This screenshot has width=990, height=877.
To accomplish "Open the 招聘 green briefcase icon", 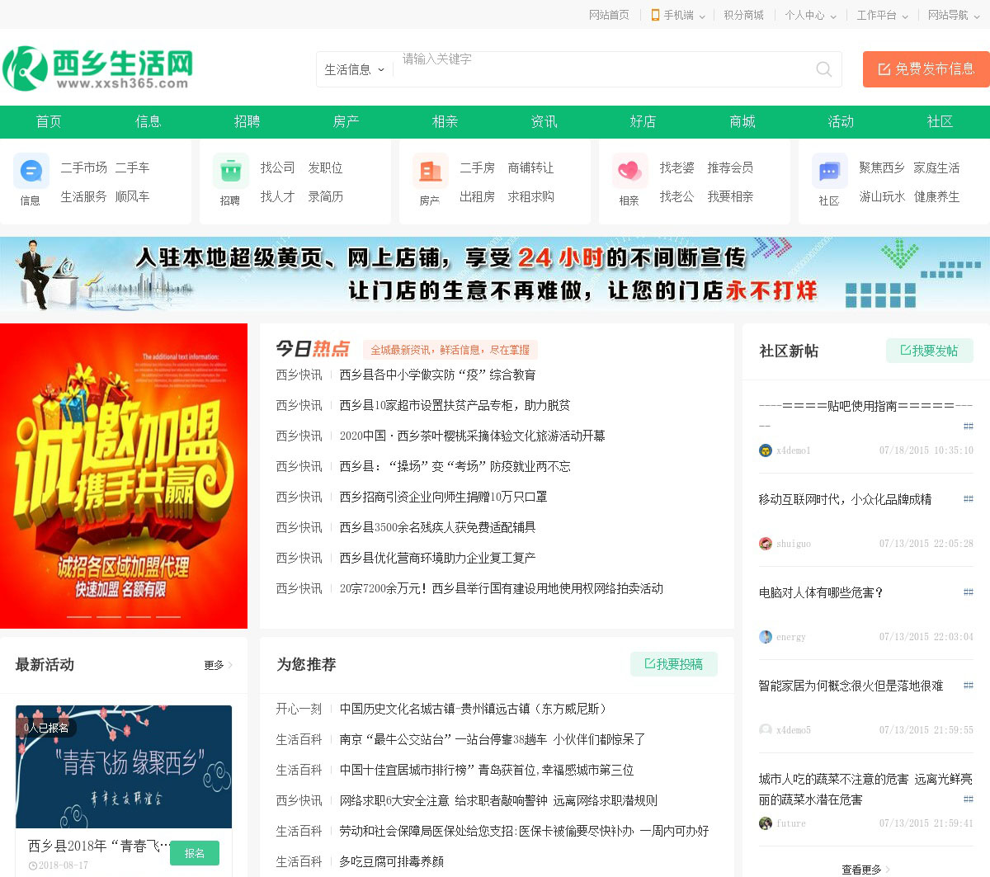I will click(230, 172).
